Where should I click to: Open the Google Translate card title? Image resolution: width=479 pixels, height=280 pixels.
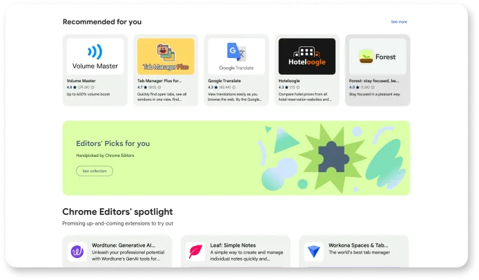(x=224, y=81)
